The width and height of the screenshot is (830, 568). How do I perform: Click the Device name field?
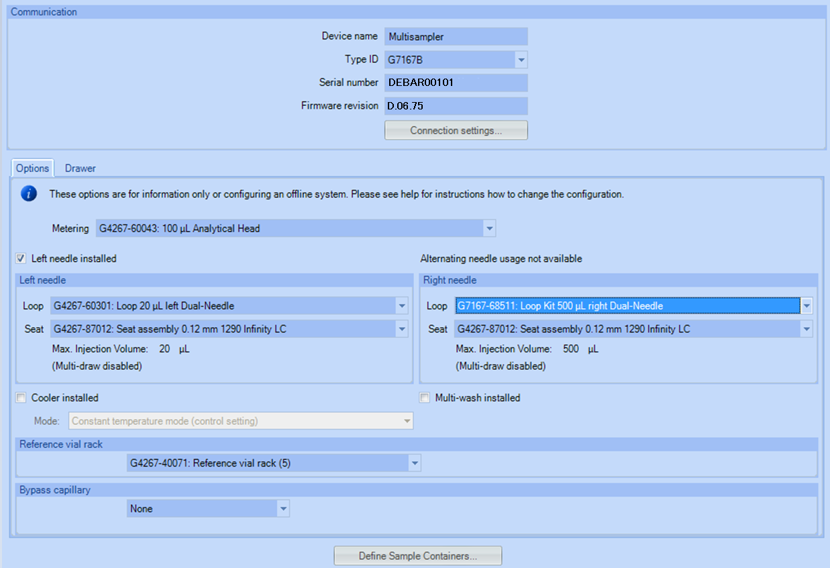click(x=456, y=36)
